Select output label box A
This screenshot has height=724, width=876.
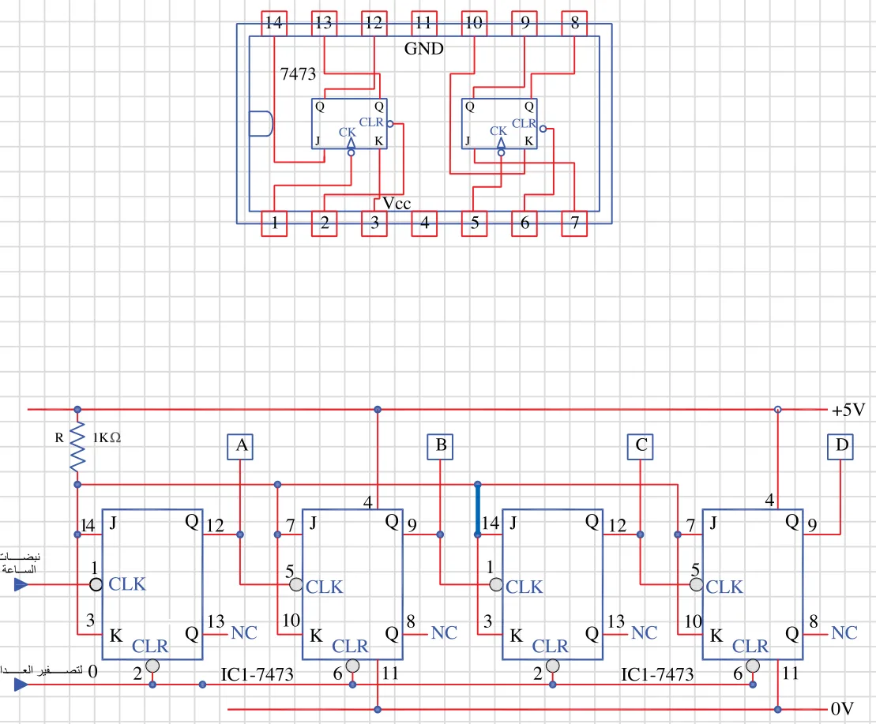click(240, 447)
